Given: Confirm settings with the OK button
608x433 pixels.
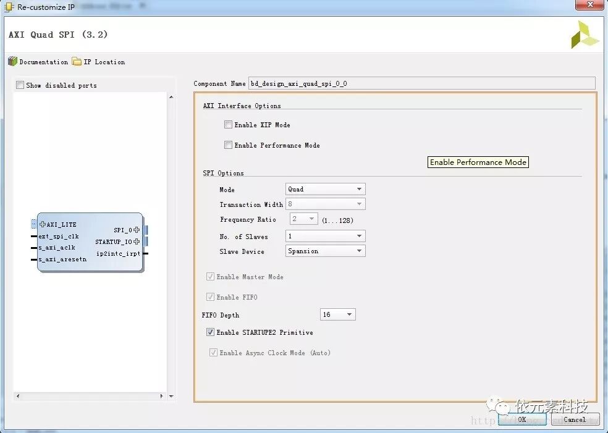Looking at the screenshot, I should point(522,419).
